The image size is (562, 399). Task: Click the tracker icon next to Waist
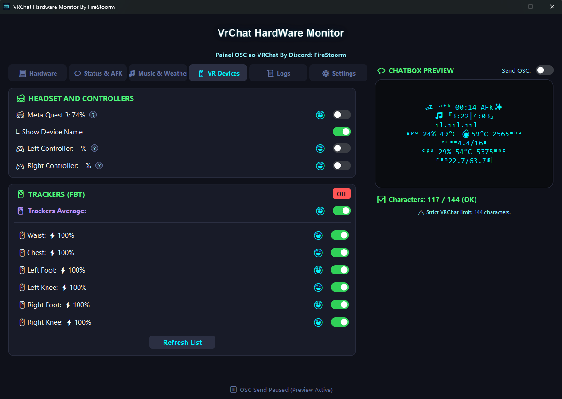pyautogui.click(x=22, y=235)
